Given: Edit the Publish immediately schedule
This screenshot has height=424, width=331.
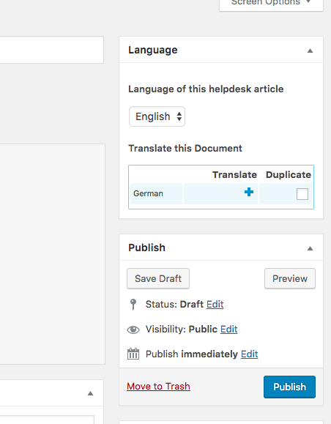Looking at the screenshot, I should [249, 354].
